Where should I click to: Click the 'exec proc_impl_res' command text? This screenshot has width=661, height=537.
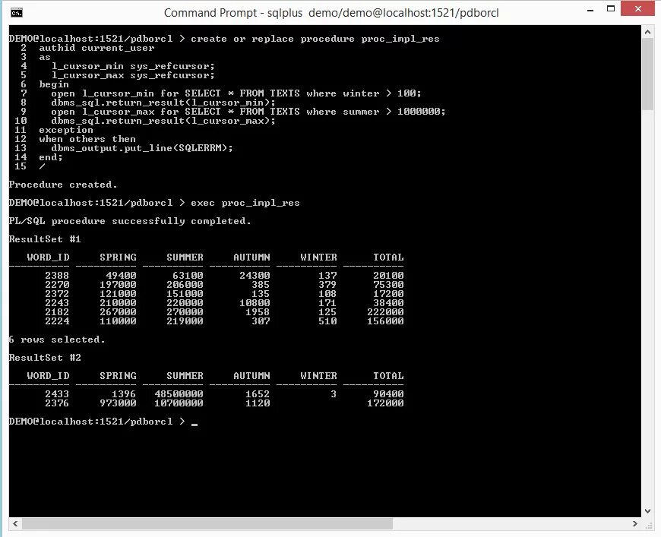245,203
